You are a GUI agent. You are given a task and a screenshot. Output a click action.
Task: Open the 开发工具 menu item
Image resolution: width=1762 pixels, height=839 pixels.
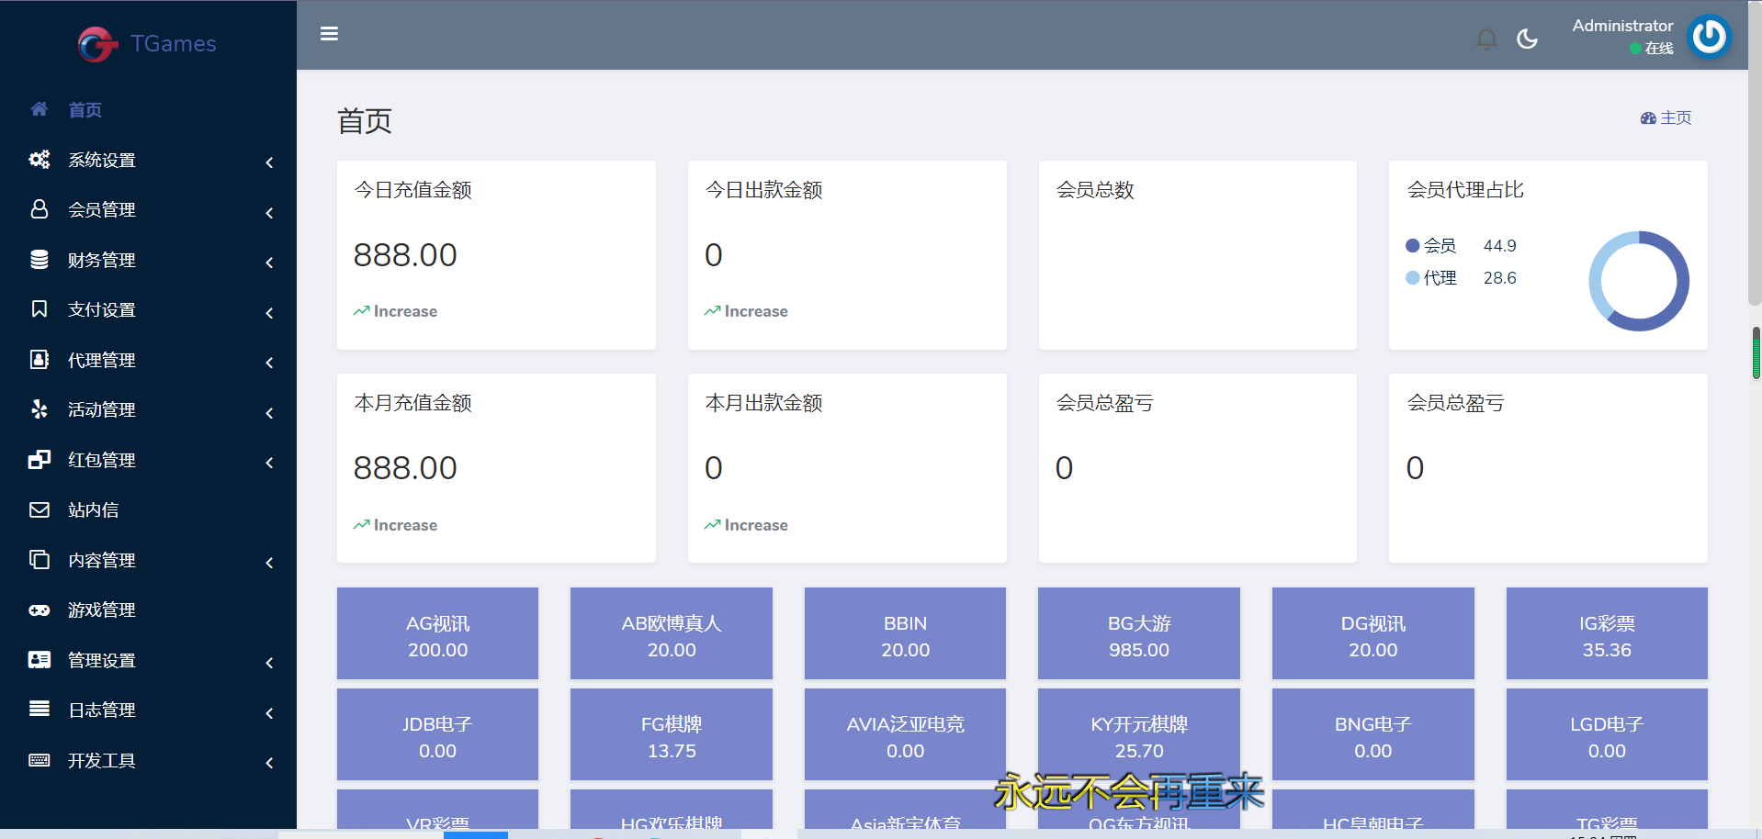[x=101, y=761]
